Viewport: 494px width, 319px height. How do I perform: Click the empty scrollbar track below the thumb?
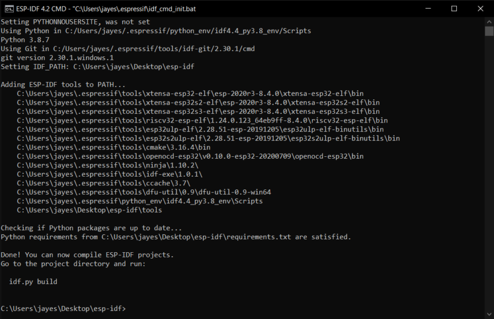coord(489,174)
